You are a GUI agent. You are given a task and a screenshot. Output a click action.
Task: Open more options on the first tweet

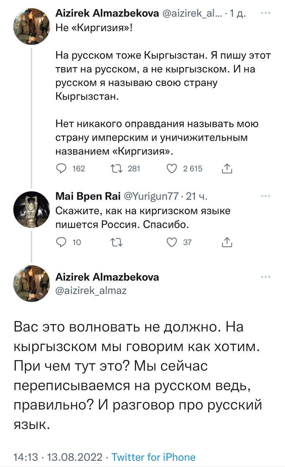(x=266, y=13)
